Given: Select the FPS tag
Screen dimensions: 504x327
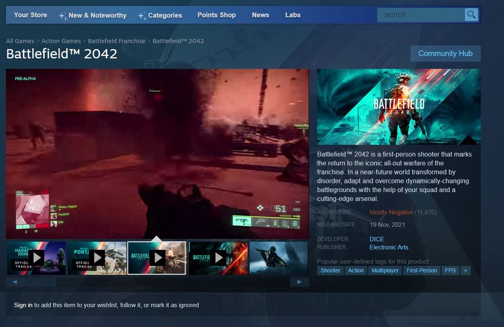Looking at the screenshot, I should point(450,270).
